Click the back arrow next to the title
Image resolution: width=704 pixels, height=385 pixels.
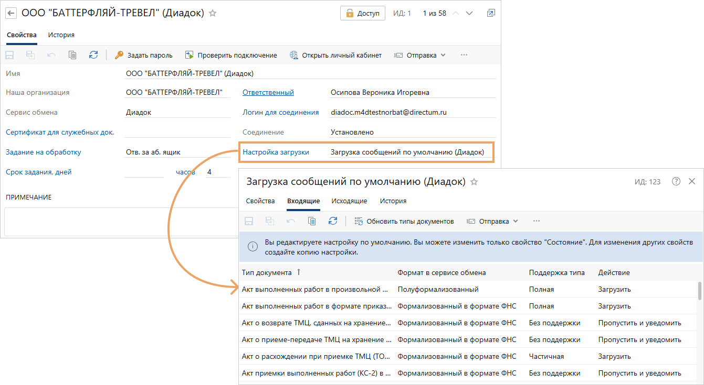[x=11, y=13]
